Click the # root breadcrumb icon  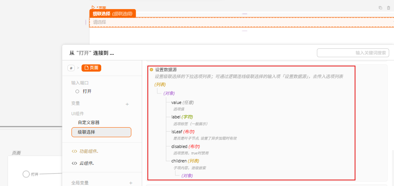[x=71, y=68]
